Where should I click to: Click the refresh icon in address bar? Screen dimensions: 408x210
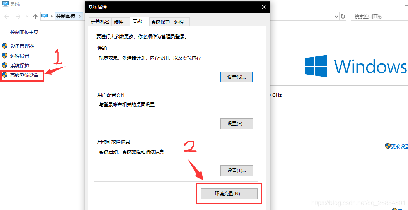[343, 16]
